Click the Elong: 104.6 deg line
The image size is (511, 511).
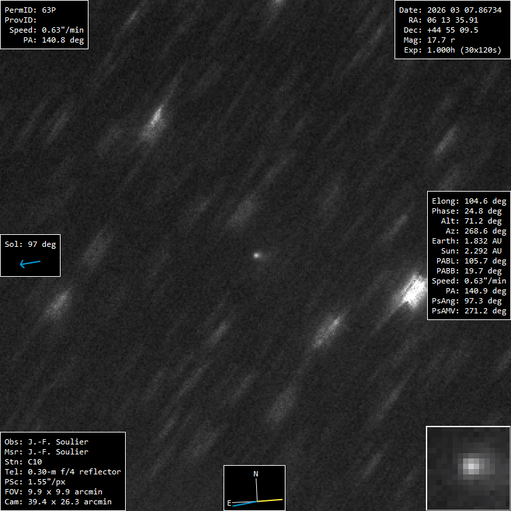tap(466, 201)
